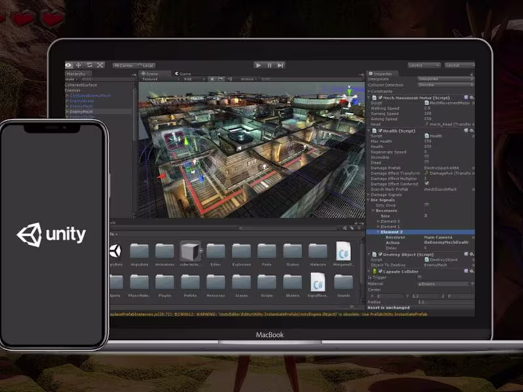The width and height of the screenshot is (523, 392).
Task: Open the Unity scene asset AngryBots
Action: 116,252
